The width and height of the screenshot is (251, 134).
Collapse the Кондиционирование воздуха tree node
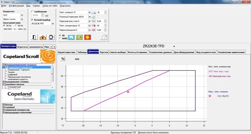click(x=4, y=65)
